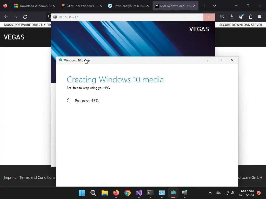Screen dimensions: 266x199
Task: Minimize the Windows 10 Setup window
Action: coord(209,60)
